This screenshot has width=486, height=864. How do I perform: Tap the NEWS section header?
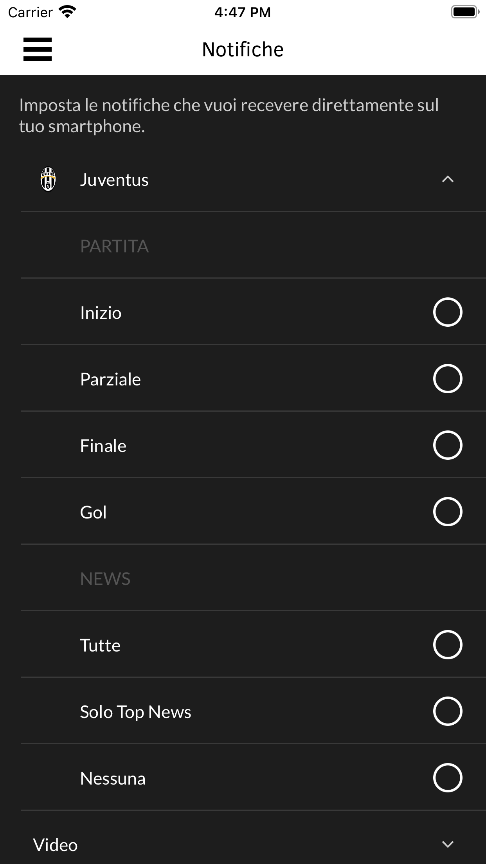click(105, 579)
